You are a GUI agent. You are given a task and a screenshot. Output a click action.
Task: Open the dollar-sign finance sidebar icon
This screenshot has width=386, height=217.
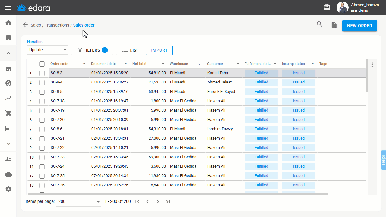pyautogui.click(x=8, y=83)
